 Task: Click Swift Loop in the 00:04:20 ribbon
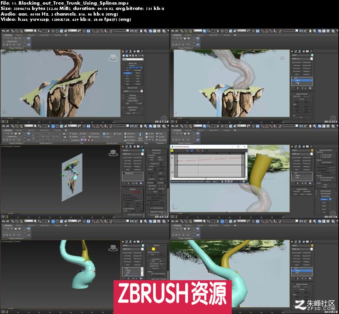94,134
